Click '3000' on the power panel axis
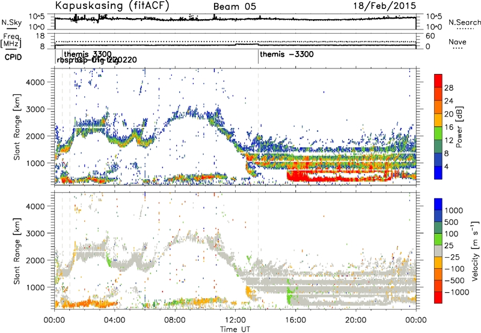Screen dimensions: 481x333 pos(35,109)
